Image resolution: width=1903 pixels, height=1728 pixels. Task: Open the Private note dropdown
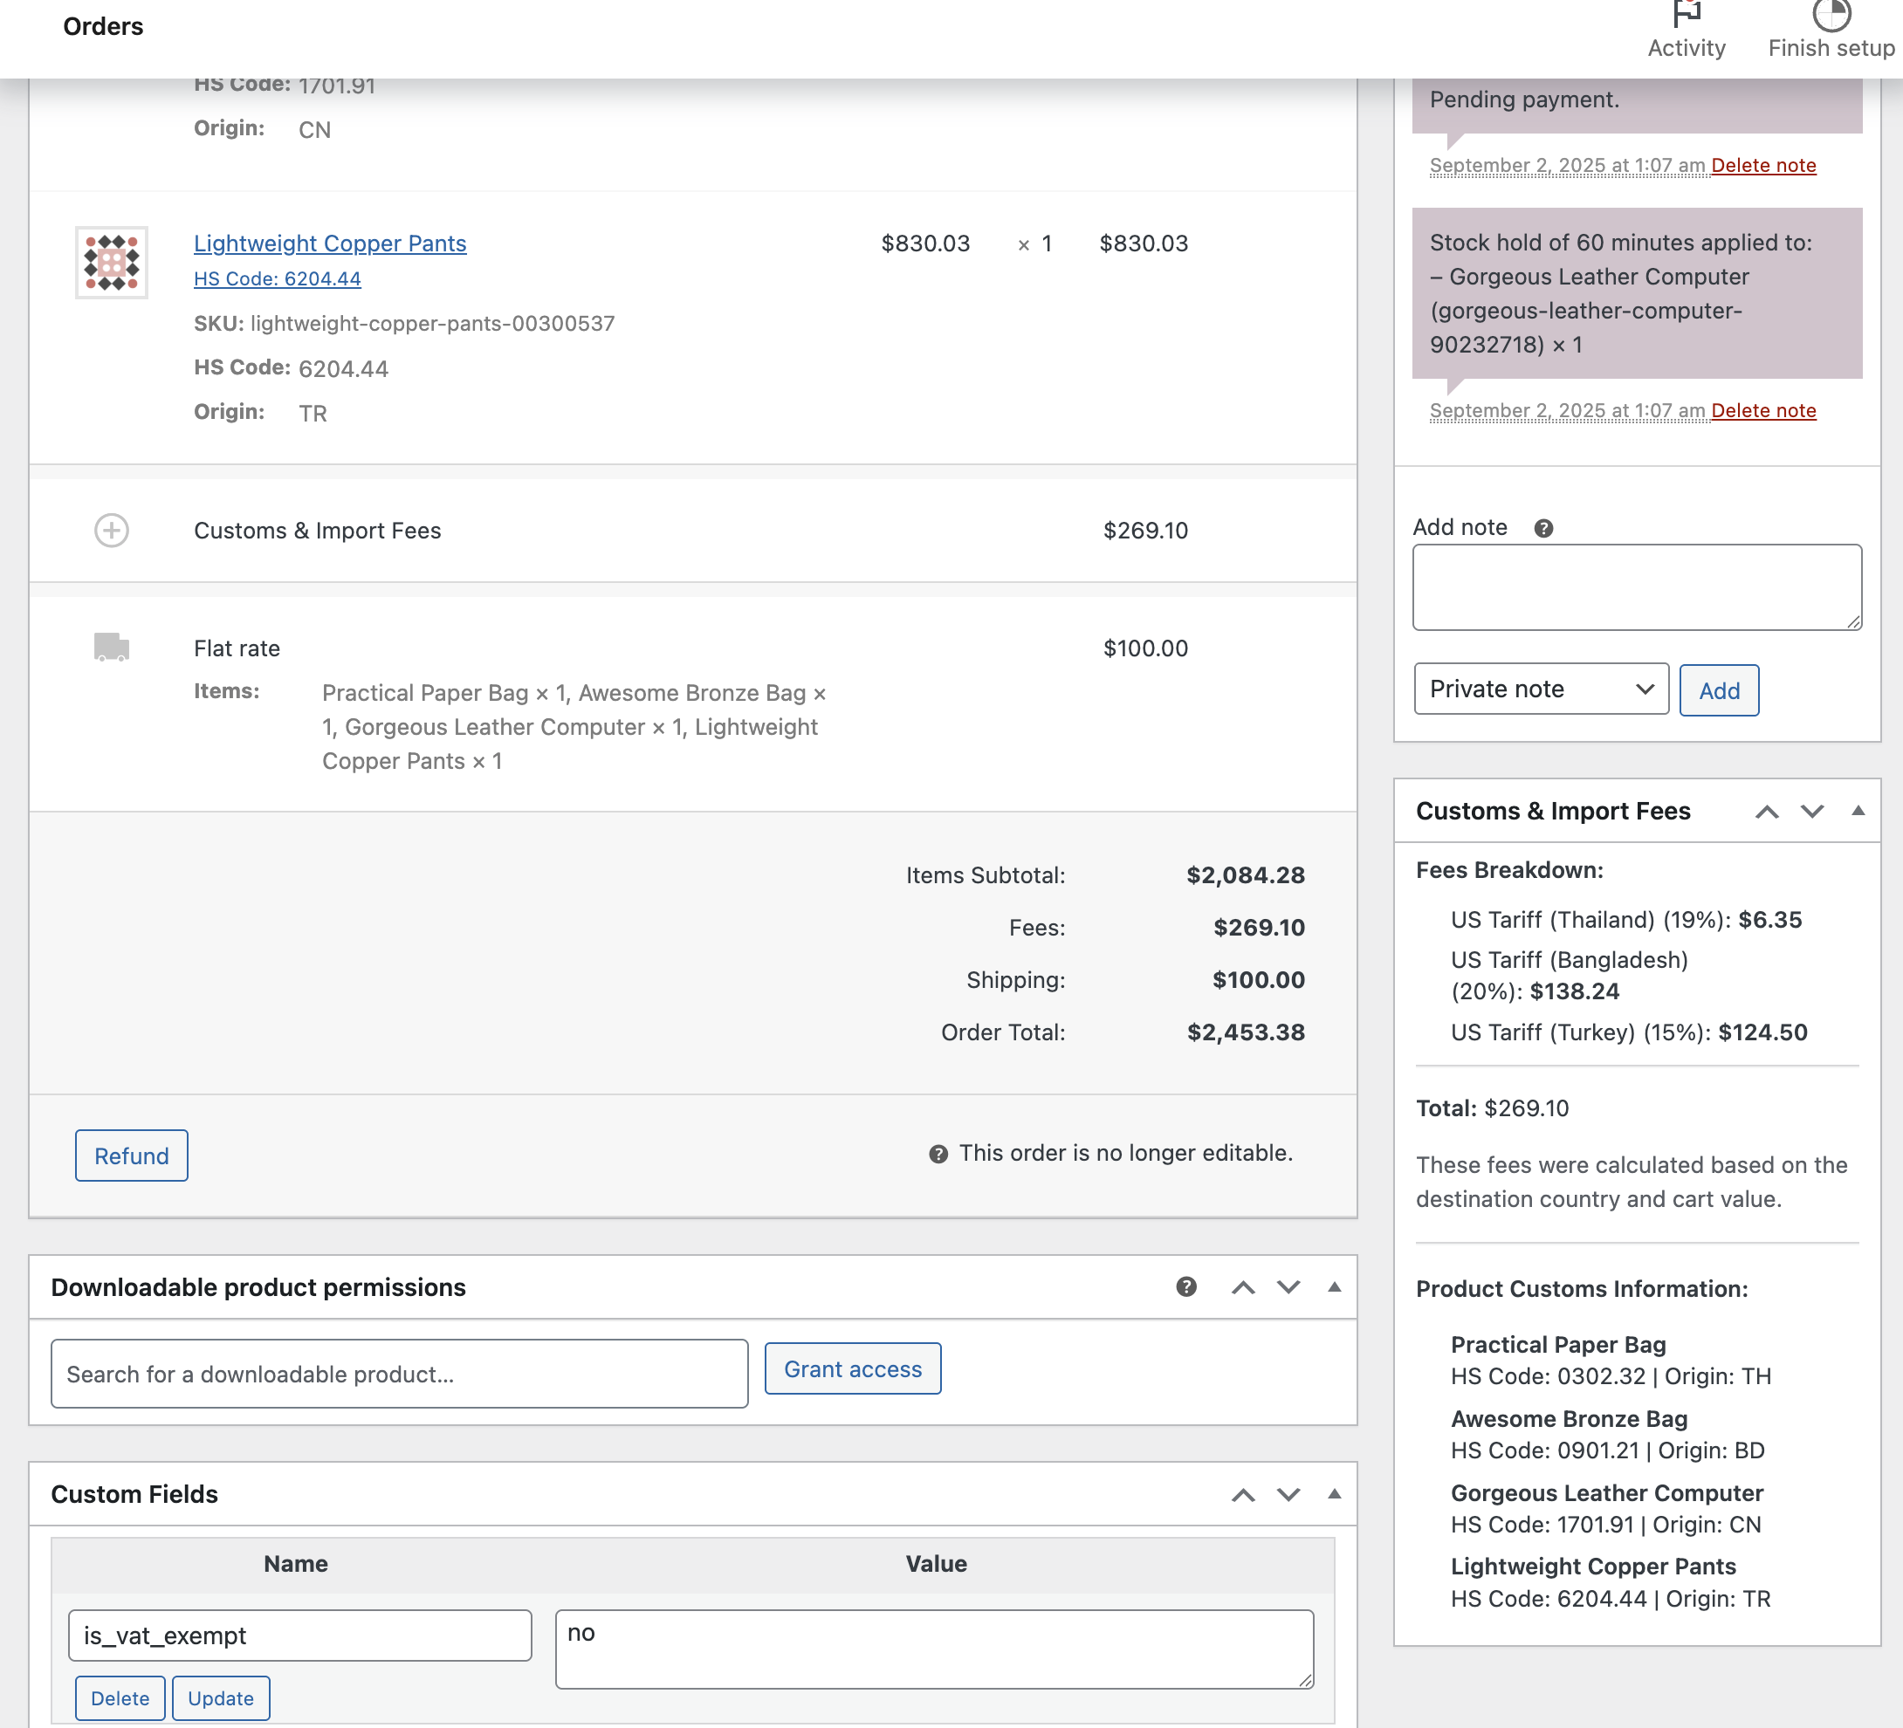click(1541, 689)
